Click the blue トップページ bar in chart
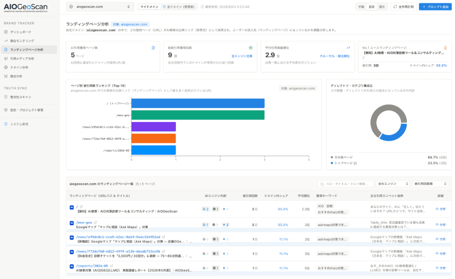This screenshot has width=455, height=279. 198,104
